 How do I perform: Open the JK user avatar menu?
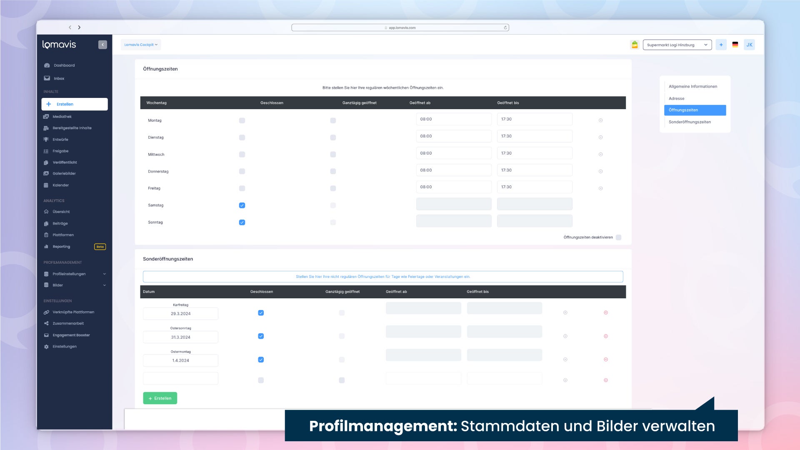pos(749,45)
